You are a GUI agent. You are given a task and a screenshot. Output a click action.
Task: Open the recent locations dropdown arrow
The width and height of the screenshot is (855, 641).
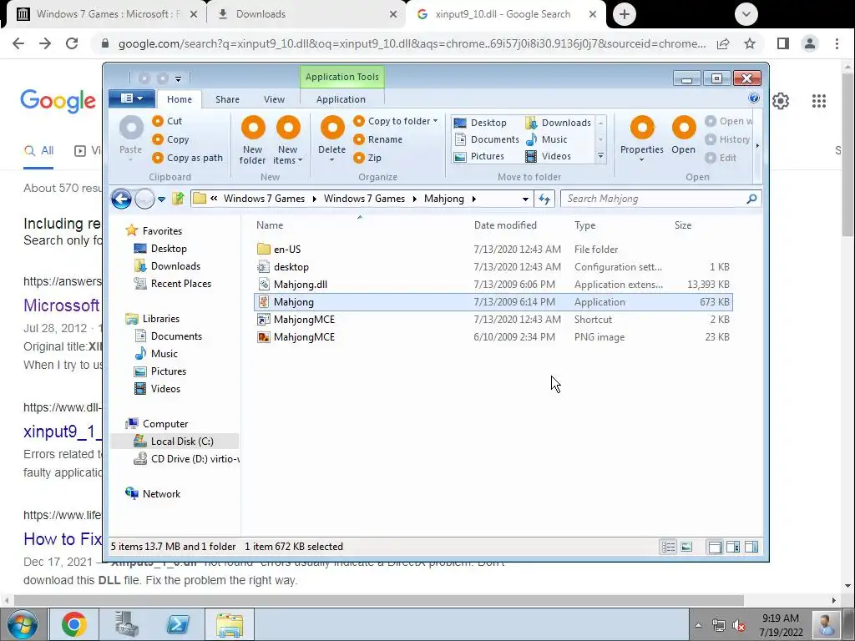(161, 199)
